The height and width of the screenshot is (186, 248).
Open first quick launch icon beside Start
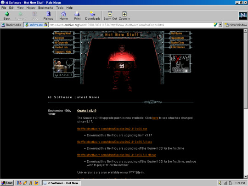click(x=19, y=183)
